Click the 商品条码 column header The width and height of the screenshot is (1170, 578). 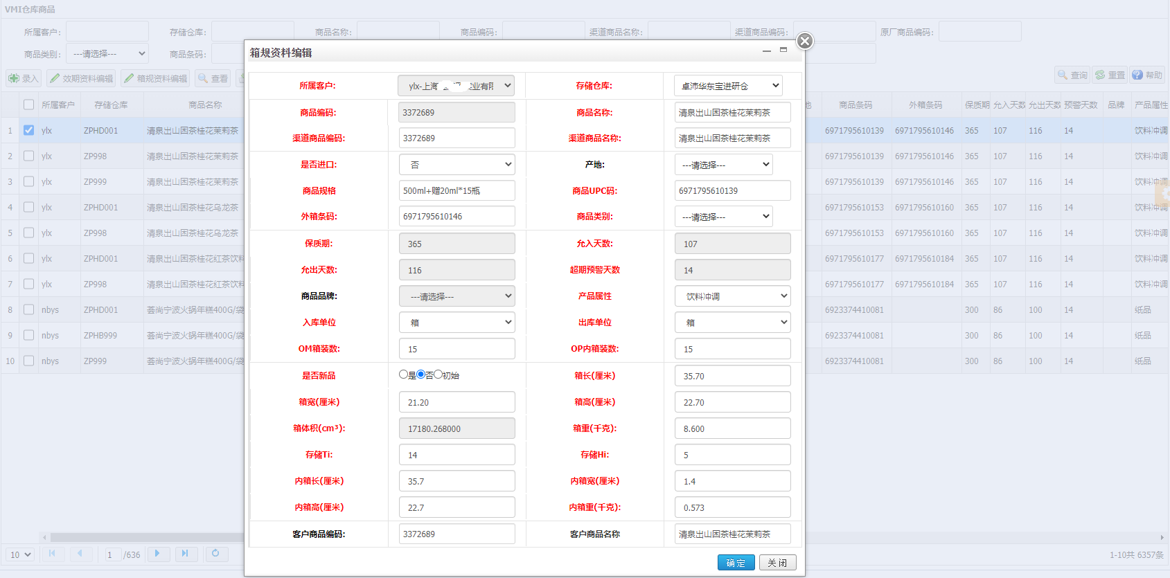pyautogui.click(x=856, y=105)
